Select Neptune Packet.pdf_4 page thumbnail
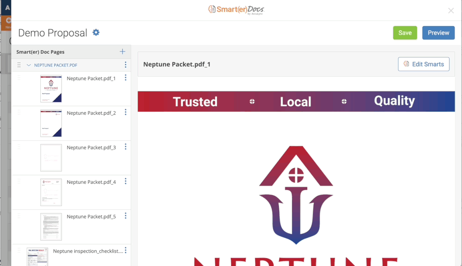462x266 pixels. click(51, 192)
